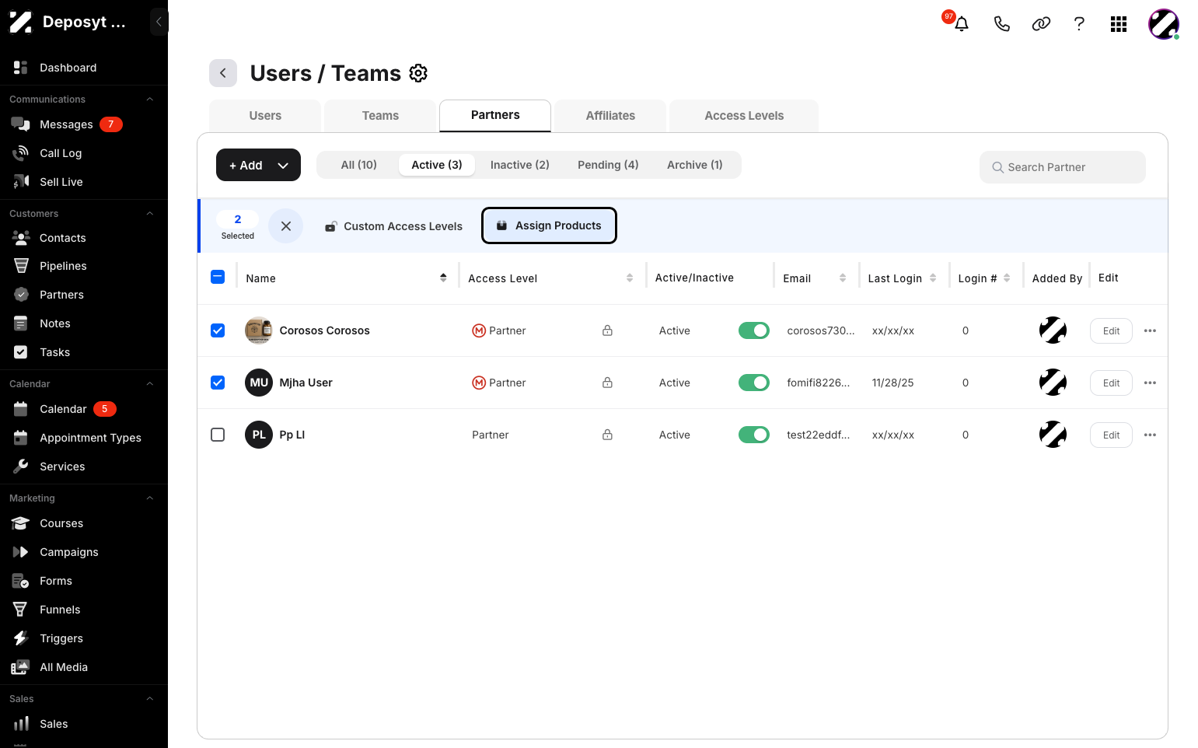
Task: Collapse the Marketing sidebar section
Action: pyautogui.click(x=150, y=498)
